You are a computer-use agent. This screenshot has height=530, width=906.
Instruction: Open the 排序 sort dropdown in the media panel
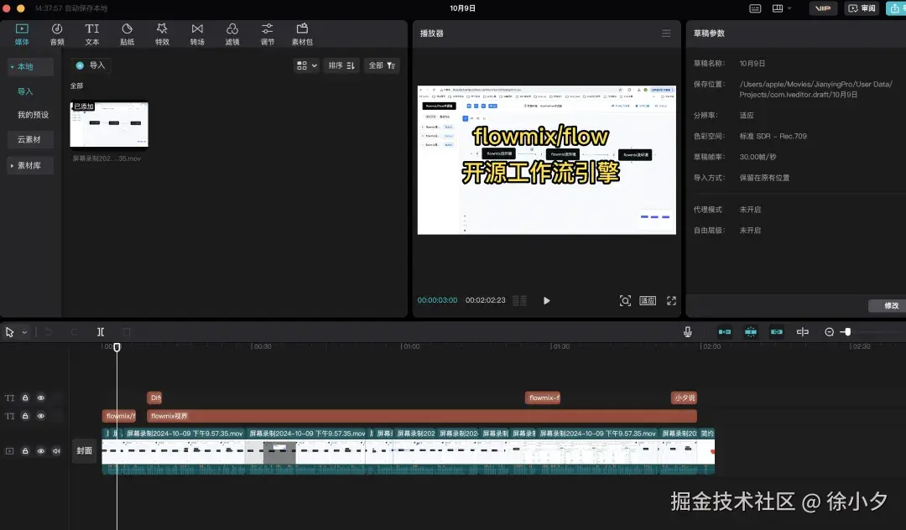341,65
